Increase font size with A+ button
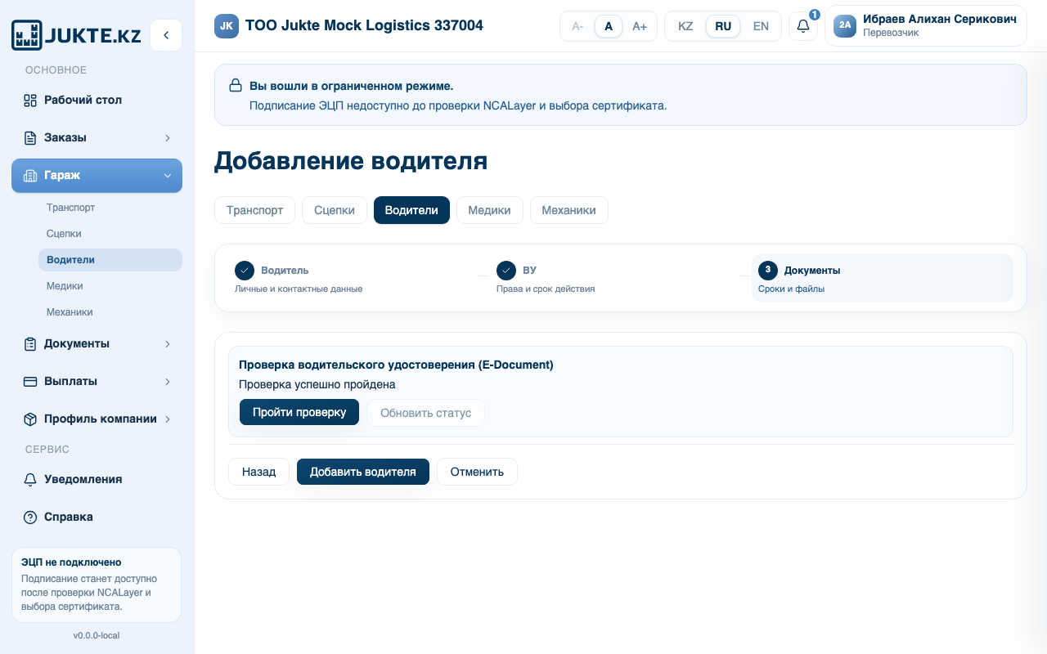 pyautogui.click(x=640, y=26)
